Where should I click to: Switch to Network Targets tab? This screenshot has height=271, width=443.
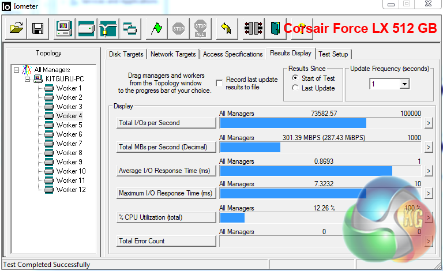click(x=173, y=54)
